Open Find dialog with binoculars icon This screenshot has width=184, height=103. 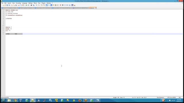[x=31, y=5]
